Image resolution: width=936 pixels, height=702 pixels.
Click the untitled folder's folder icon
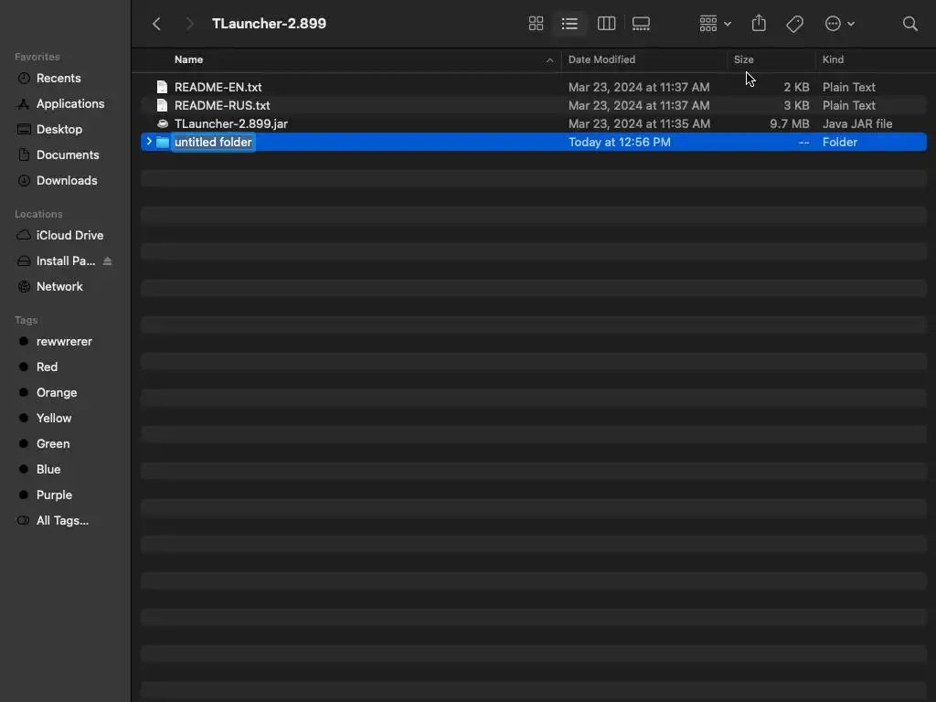pos(163,143)
